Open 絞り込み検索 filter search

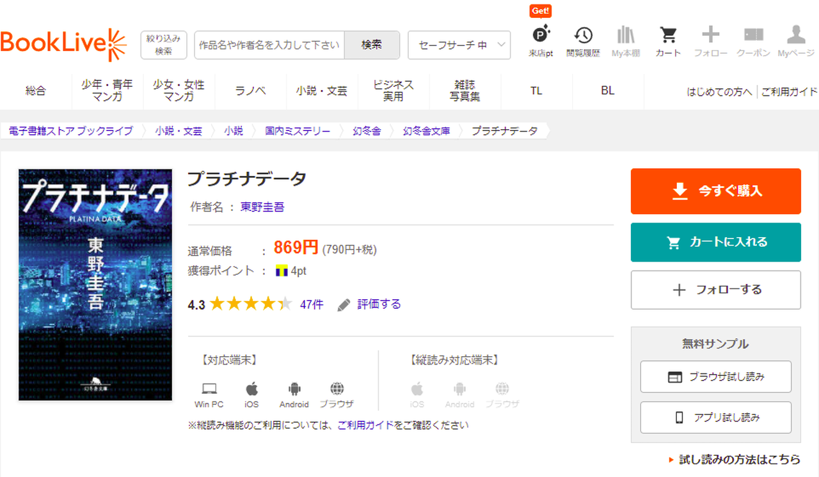(164, 45)
